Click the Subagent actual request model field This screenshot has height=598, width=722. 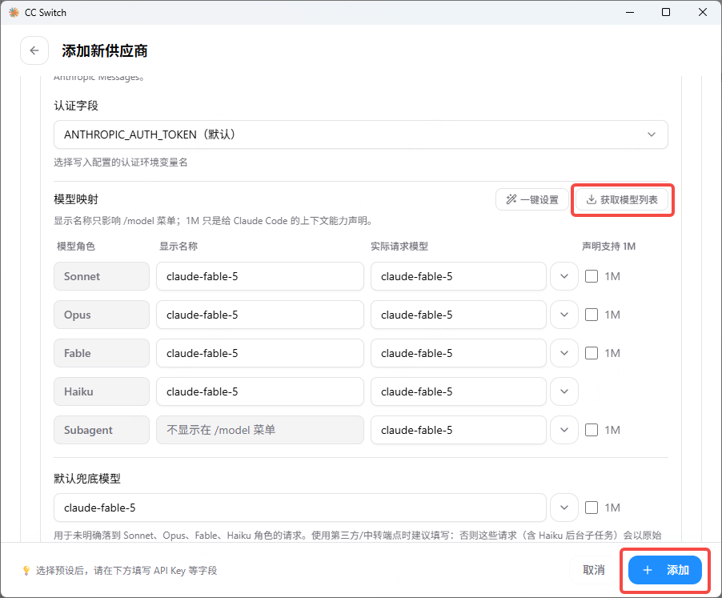(x=458, y=430)
